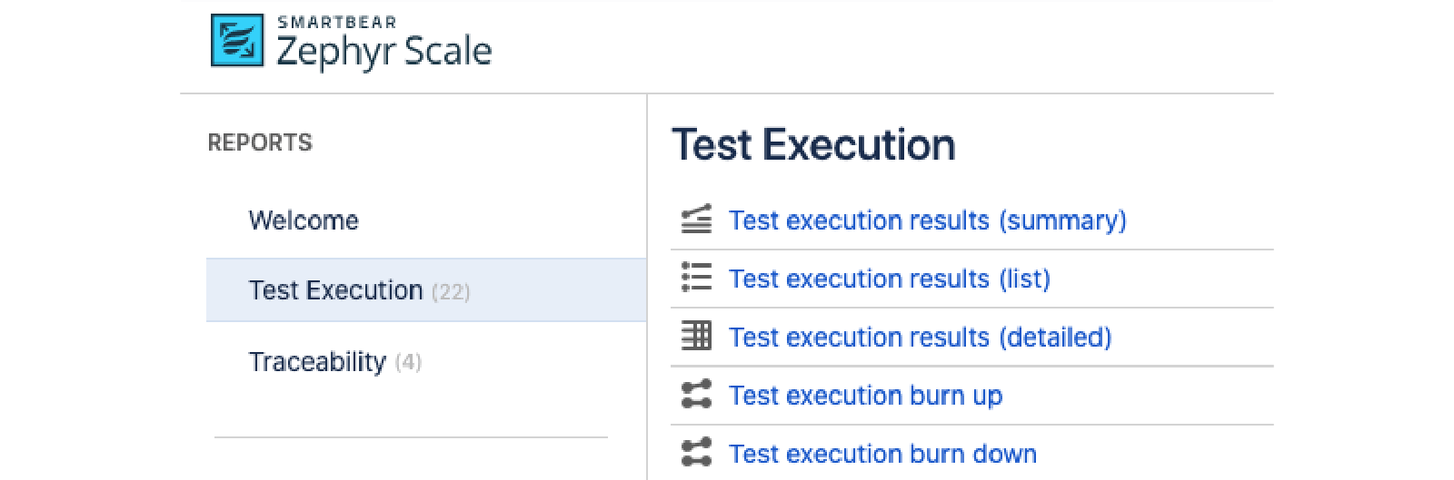Open Test execution results (list) report

click(889, 279)
